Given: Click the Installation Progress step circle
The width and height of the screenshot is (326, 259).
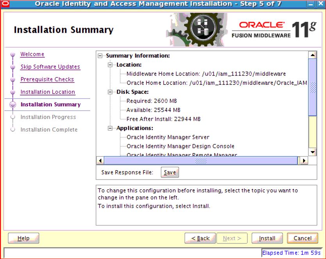Looking at the screenshot, I should pyautogui.click(x=12, y=117).
